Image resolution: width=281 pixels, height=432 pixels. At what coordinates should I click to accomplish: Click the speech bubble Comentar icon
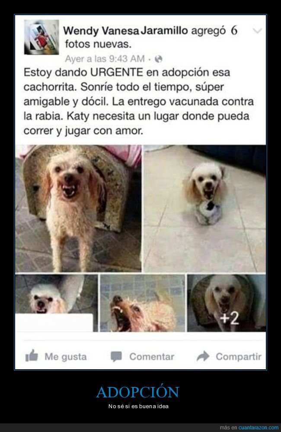pyautogui.click(x=116, y=357)
